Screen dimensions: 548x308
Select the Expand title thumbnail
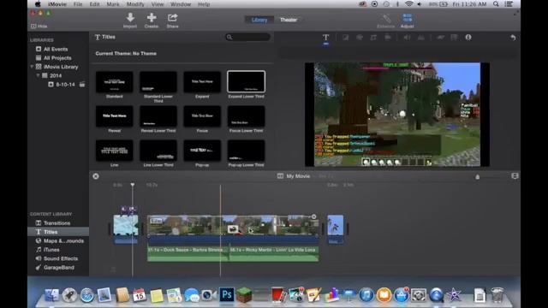(x=202, y=82)
